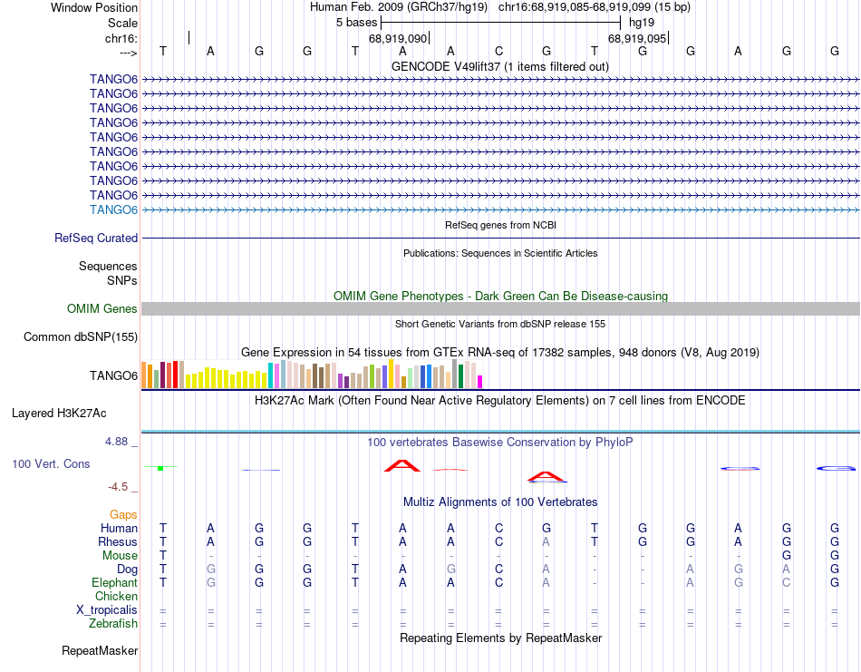The image size is (861, 672).
Task: Click the chr16: row label
Action: point(121,38)
